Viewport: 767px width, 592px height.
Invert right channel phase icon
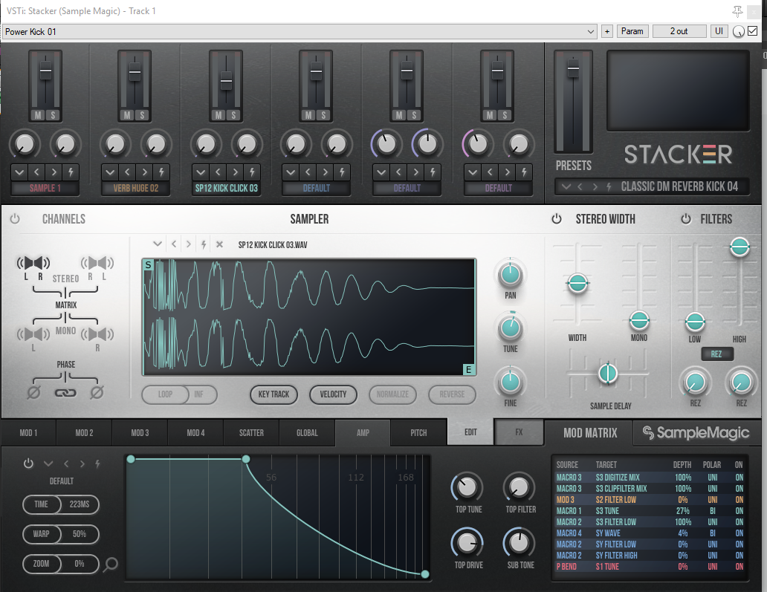(x=97, y=392)
